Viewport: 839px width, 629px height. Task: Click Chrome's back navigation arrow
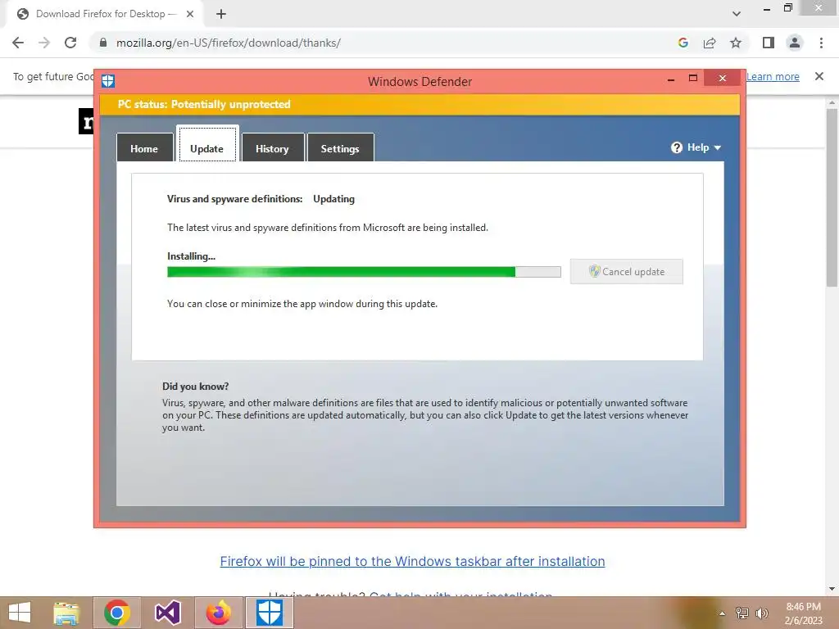[x=18, y=43]
